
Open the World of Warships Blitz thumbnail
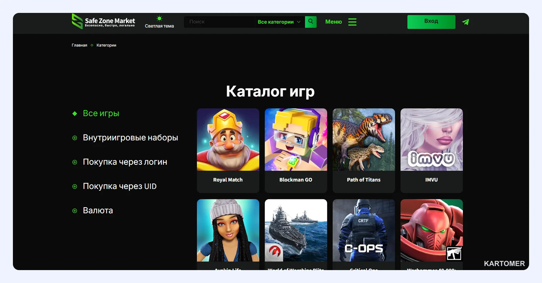(x=296, y=230)
